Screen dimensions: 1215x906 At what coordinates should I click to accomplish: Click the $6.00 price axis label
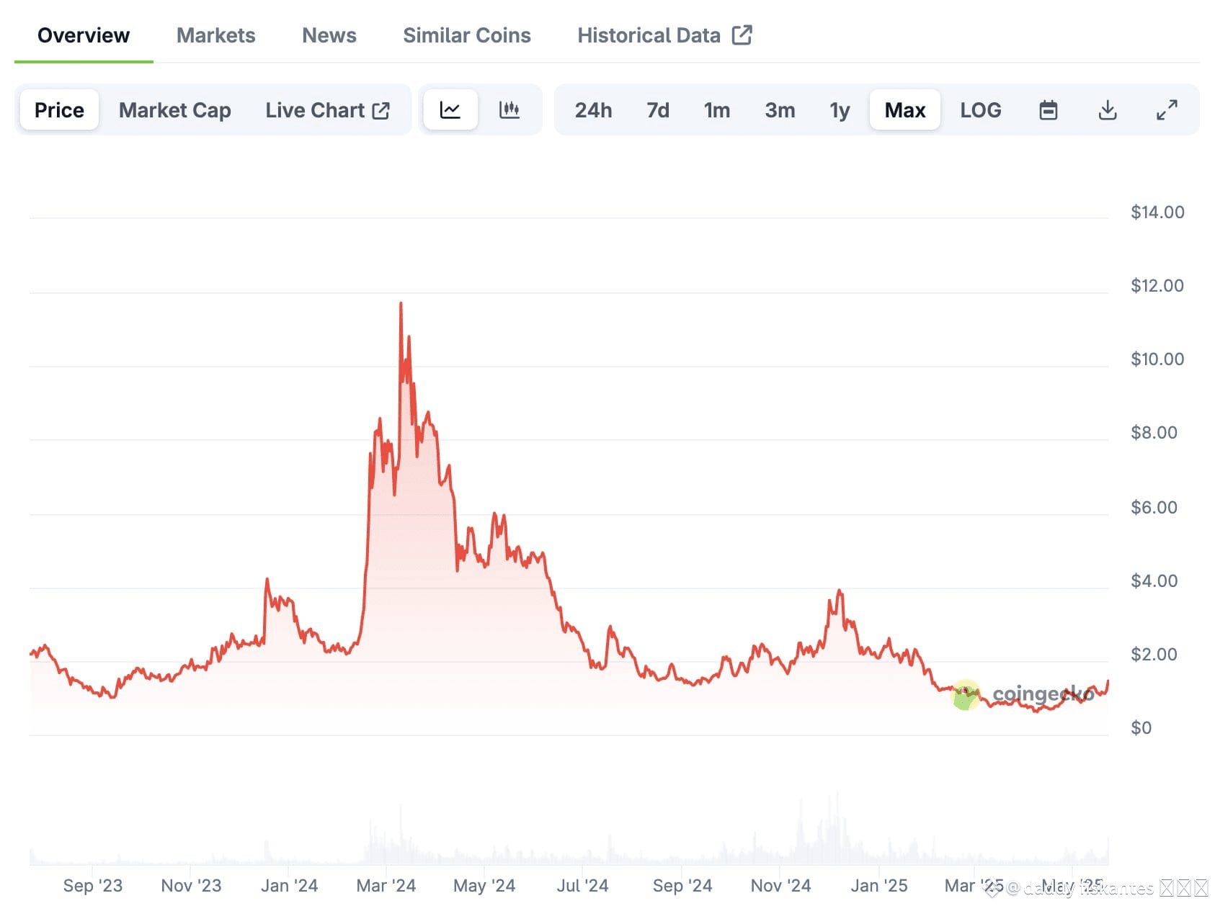[x=1154, y=507]
